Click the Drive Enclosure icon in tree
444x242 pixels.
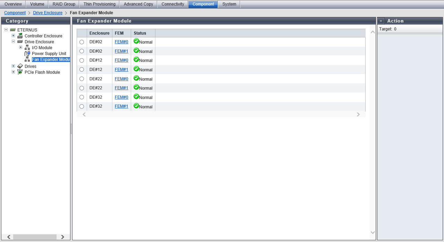(20, 42)
